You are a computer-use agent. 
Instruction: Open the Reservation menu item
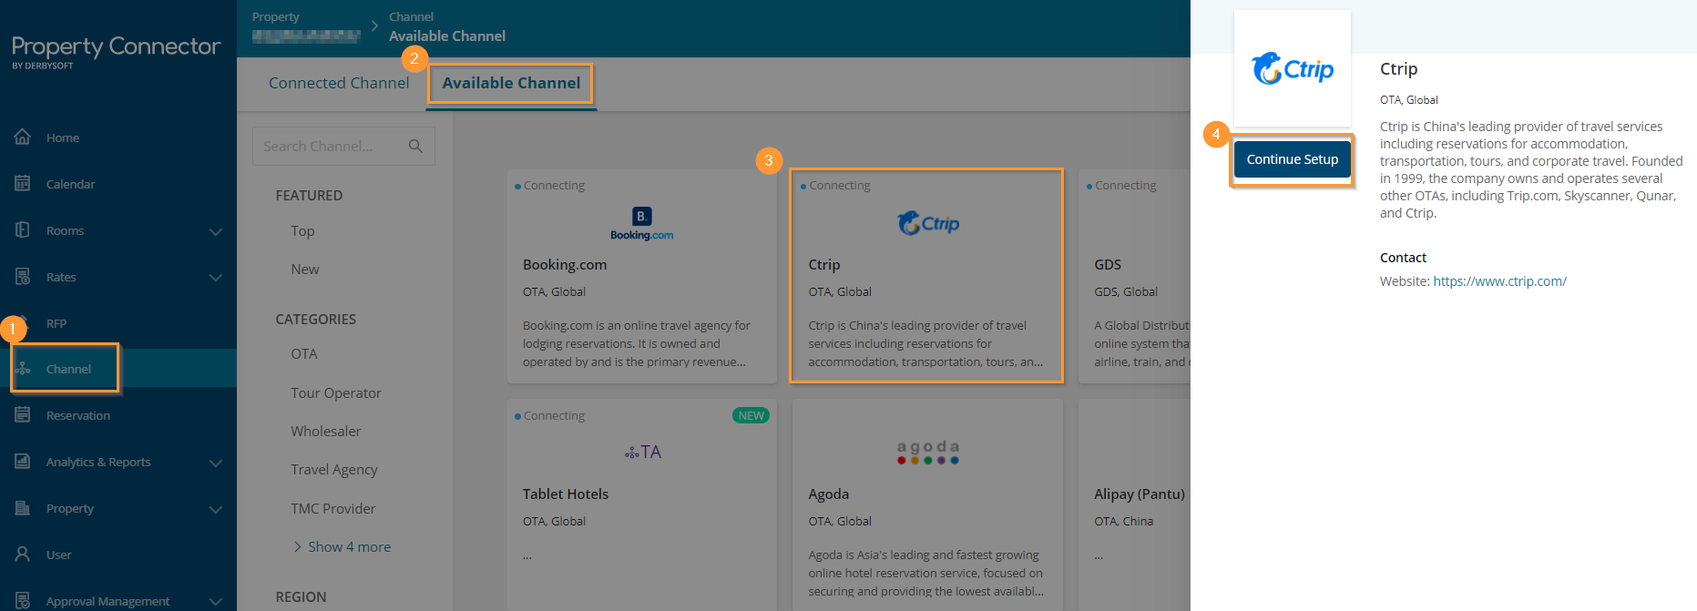coord(78,415)
